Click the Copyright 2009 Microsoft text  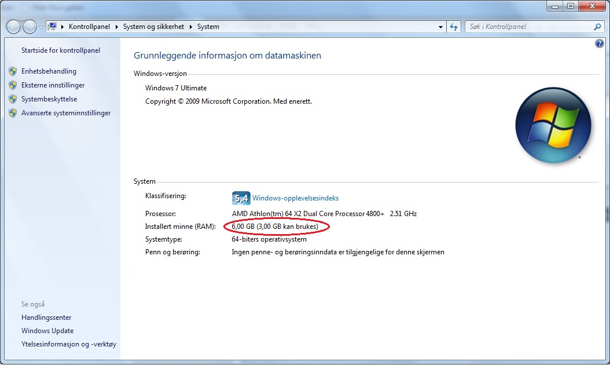[x=229, y=101]
